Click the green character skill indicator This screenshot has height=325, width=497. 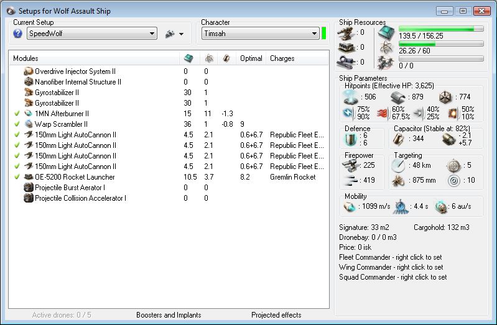click(x=323, y=34)
